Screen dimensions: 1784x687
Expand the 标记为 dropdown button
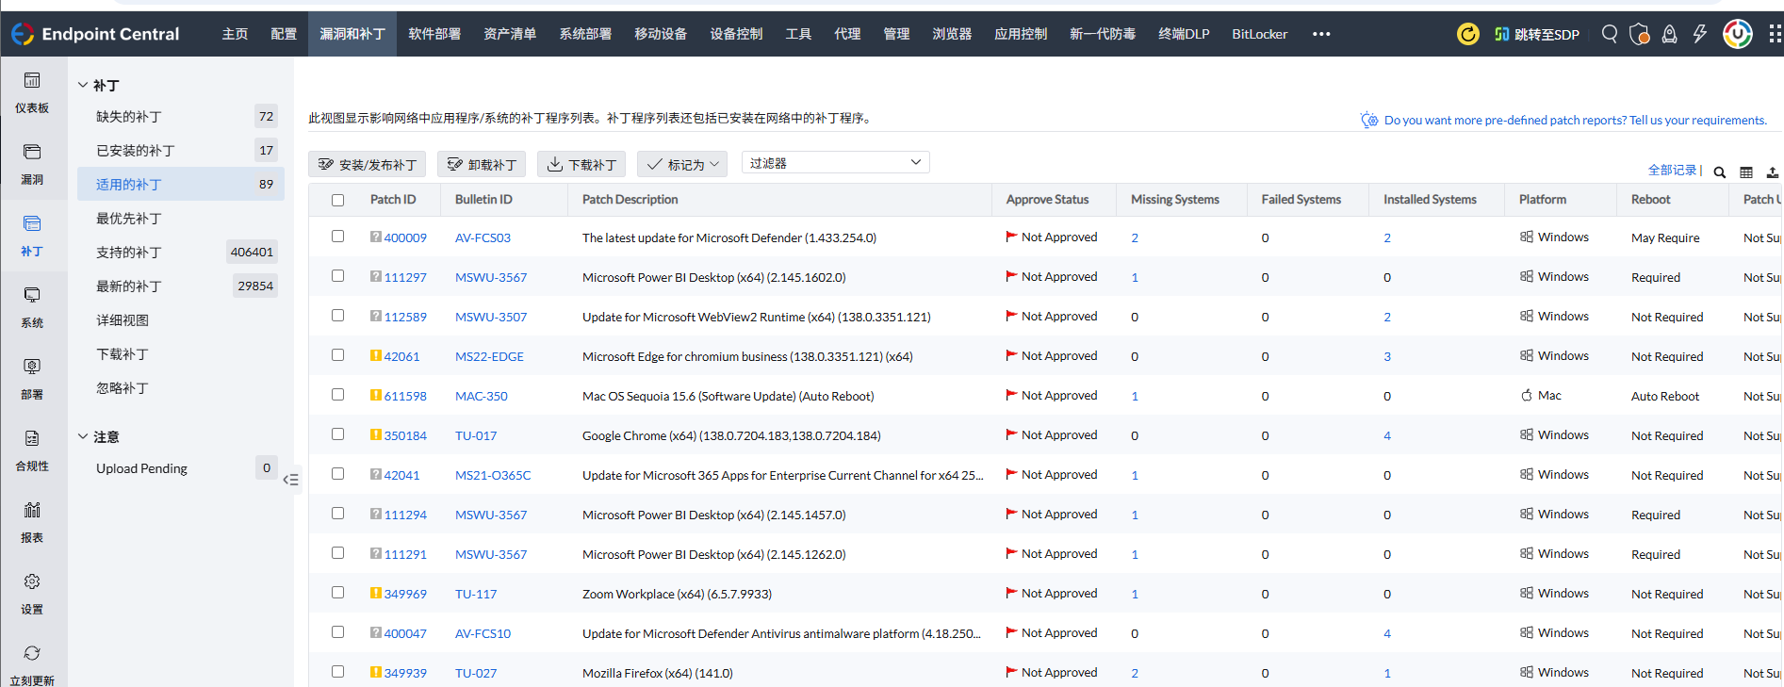click(682, 164)
